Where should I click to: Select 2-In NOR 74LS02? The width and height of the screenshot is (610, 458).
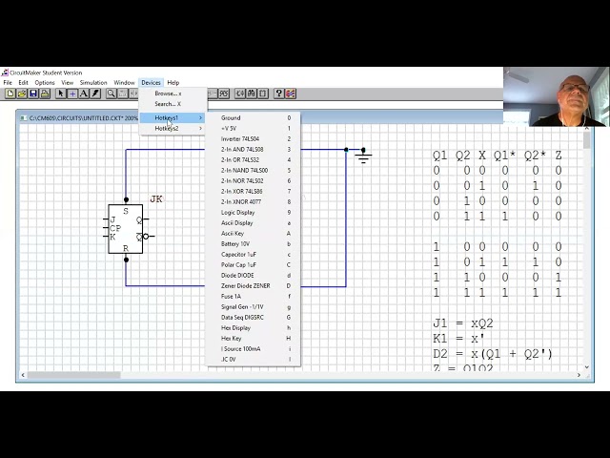tap(254, 180)
